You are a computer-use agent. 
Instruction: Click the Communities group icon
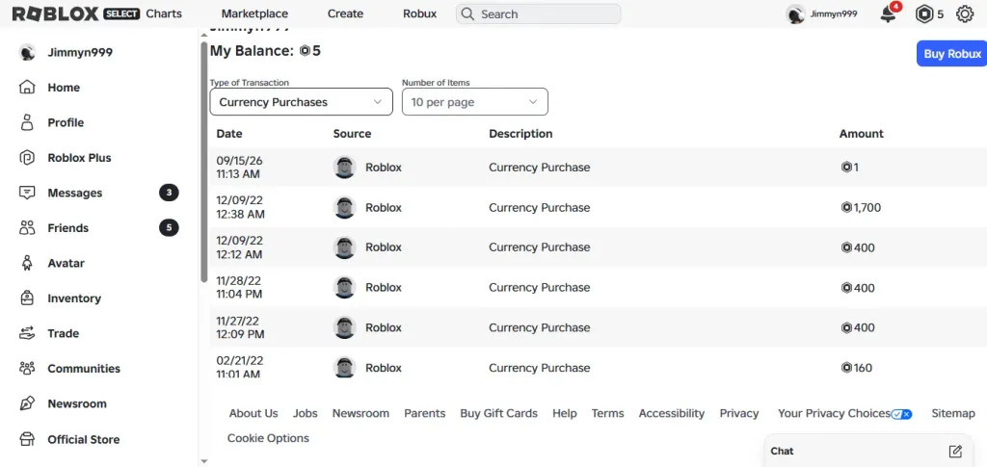27,369
